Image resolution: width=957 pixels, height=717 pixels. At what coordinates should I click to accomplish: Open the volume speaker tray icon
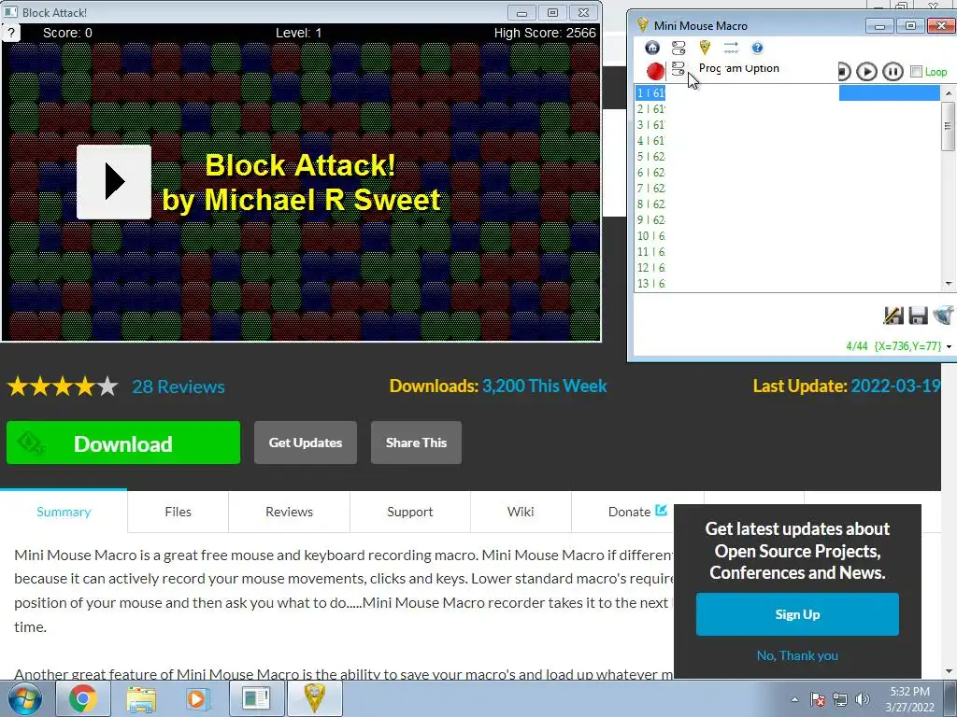click(862, 699)
